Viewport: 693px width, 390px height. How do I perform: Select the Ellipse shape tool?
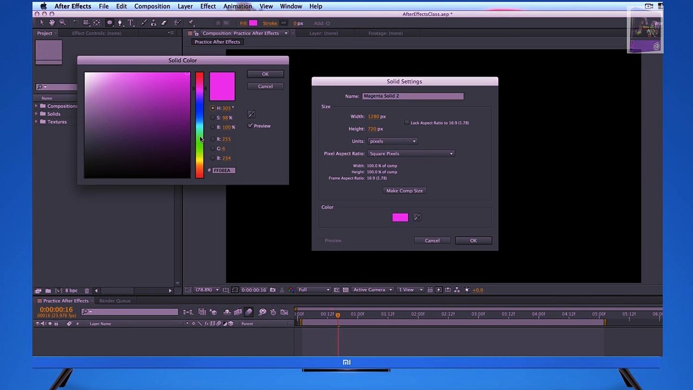(109, 23)
